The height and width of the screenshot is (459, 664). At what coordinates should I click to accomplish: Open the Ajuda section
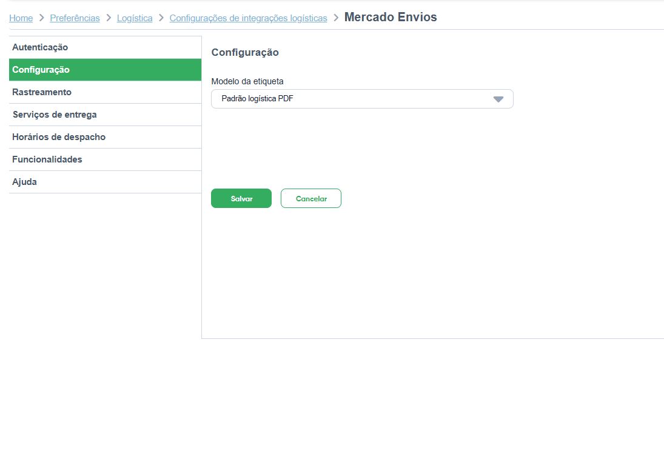click(24, 181)
